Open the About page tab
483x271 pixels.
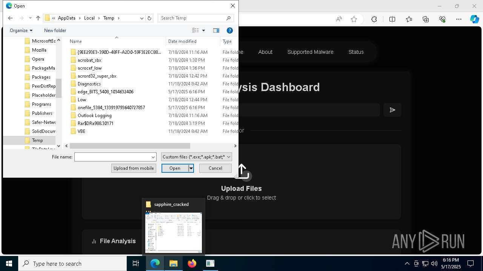[265, 52]
